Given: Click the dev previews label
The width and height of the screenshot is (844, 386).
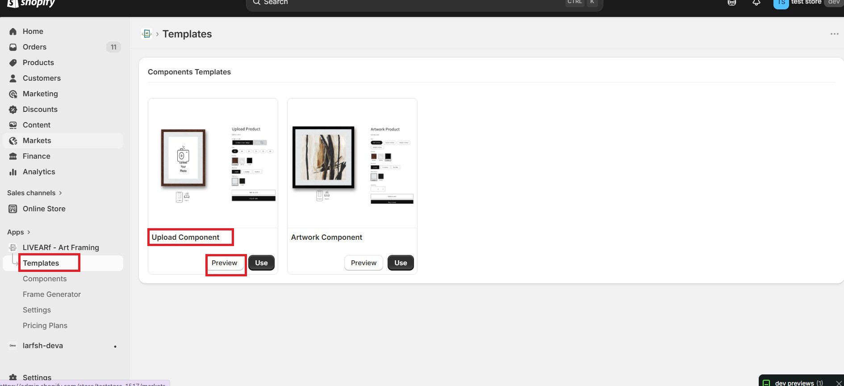Looking at the screenshot, I should [x=799, y=383].
